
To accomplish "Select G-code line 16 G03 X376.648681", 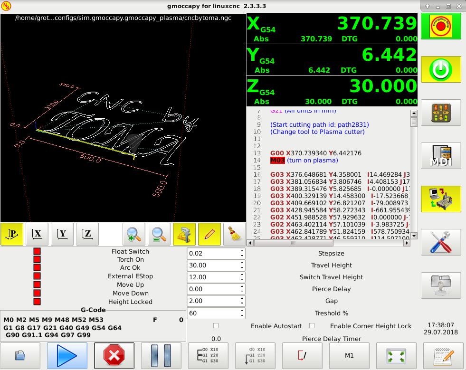I will 340,174.
